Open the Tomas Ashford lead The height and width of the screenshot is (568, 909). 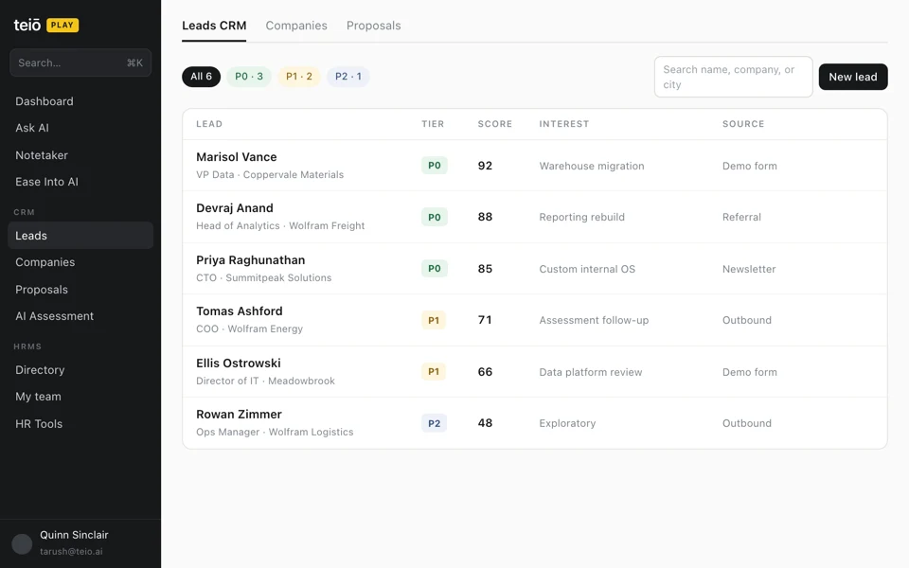click(240, 311)
